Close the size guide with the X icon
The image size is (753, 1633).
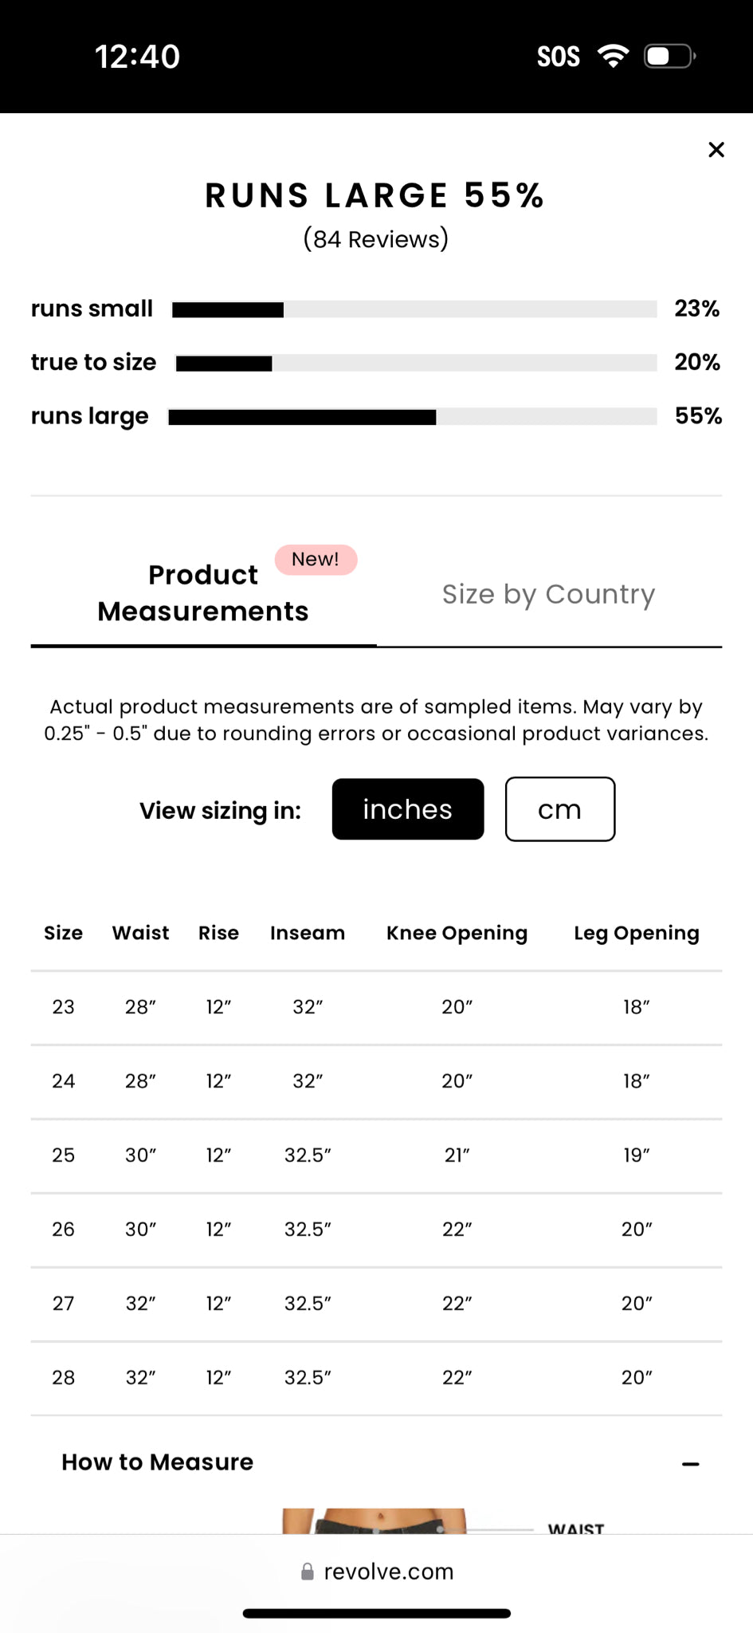(x=716, y=150)
